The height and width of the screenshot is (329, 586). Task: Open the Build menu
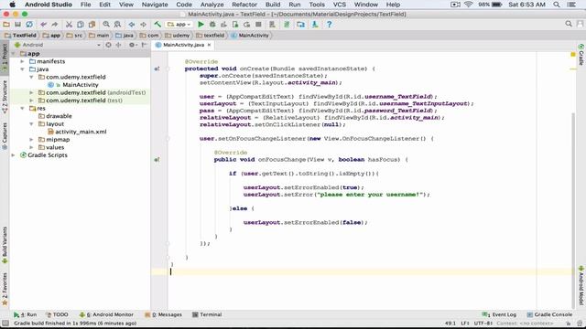(x=273, y=5)
